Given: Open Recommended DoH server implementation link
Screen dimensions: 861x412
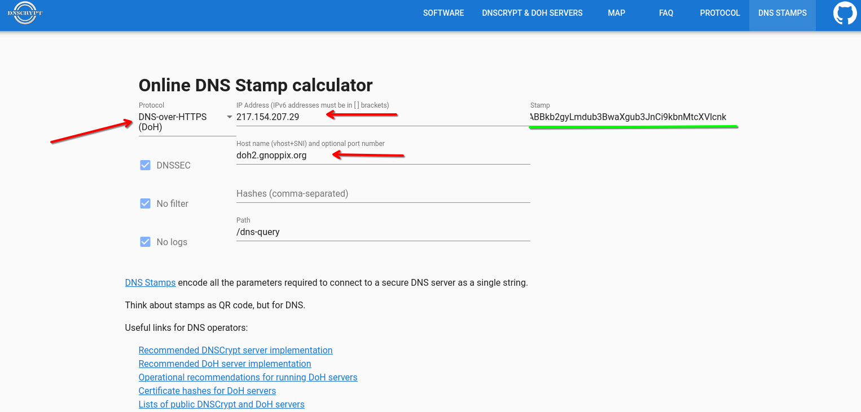Looking at the screenshot, I should [x=225, y=364].
